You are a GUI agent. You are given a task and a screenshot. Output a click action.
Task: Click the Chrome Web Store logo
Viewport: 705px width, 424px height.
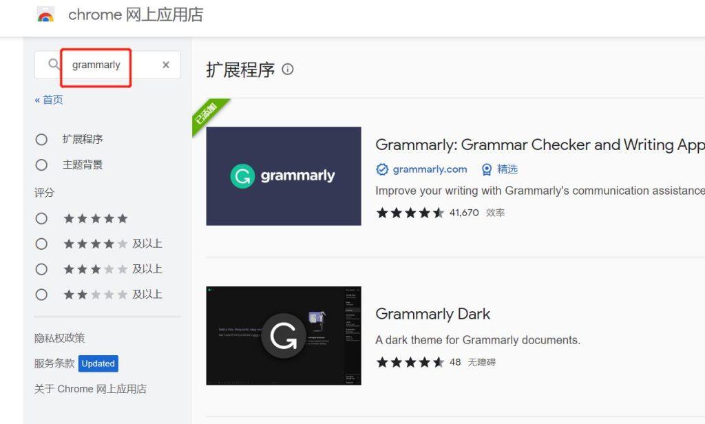point(45,15)
